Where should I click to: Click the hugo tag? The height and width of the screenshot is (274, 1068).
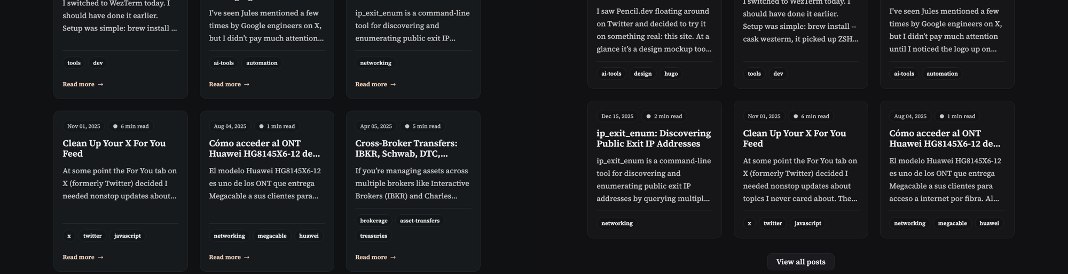[x=671, y=74]
